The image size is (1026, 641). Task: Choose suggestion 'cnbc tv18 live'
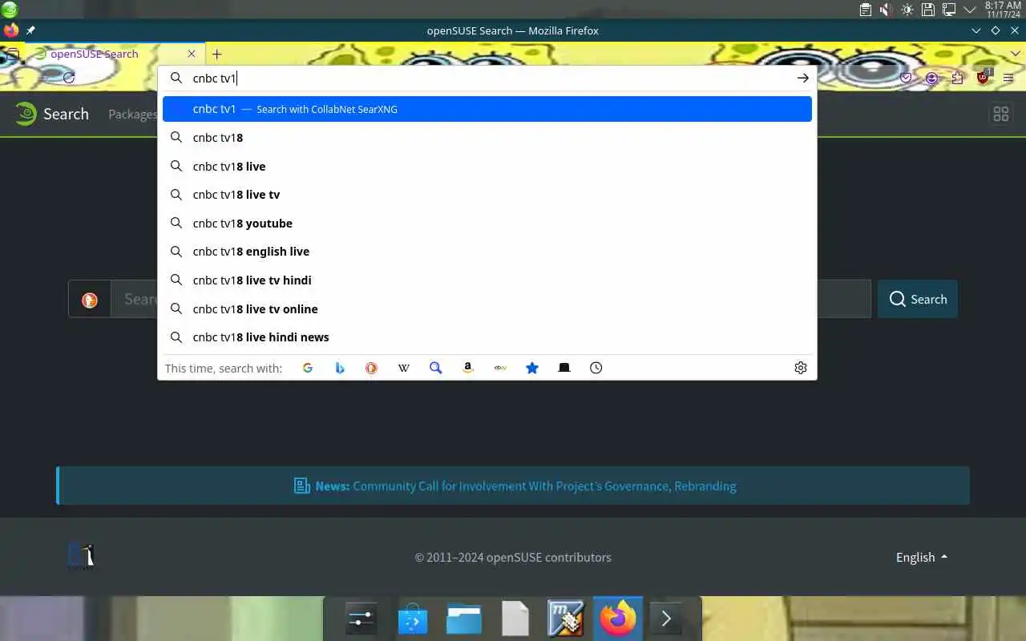pos(487,167)
